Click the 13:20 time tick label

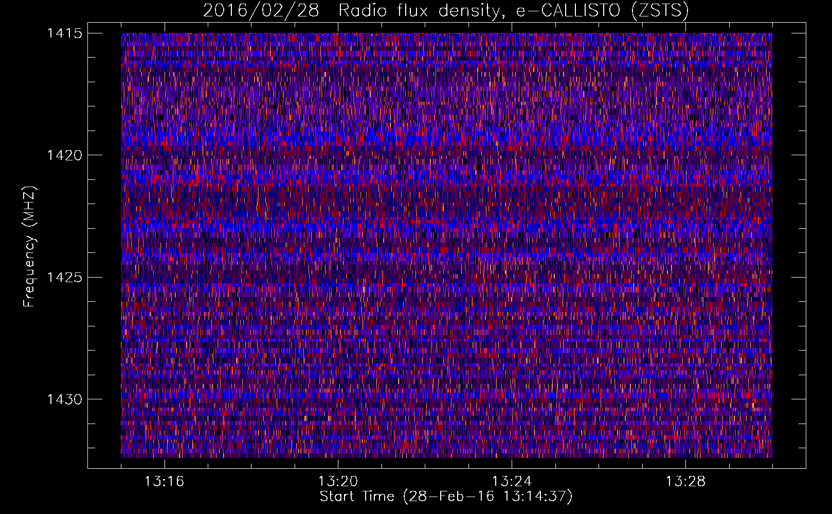pyautogui.click(x=338, y=482)
